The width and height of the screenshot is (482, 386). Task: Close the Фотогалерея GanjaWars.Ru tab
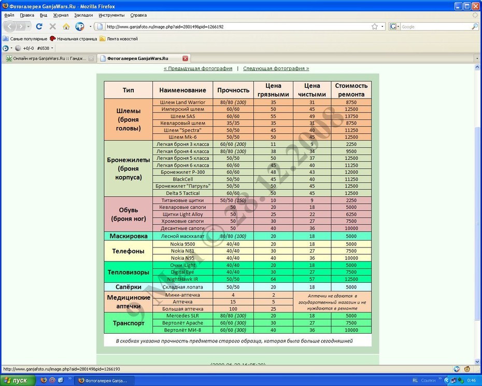[185, 59]
